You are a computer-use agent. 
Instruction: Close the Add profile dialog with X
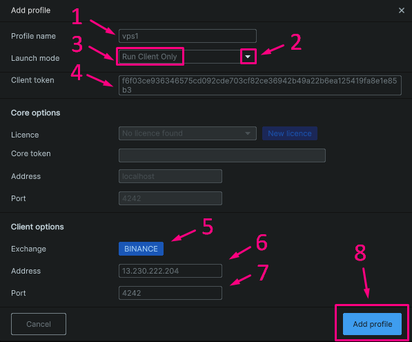coord(401,10)
